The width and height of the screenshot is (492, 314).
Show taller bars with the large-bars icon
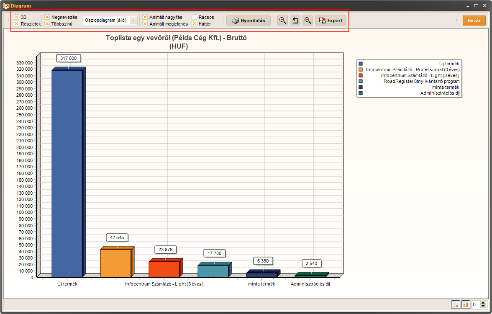point(465,305)
